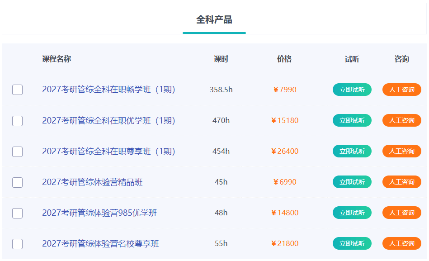View 2027考研管综全科在职尊享班（1期） details
The width and height of the screenshot is (429, 261).
(108, 152)
